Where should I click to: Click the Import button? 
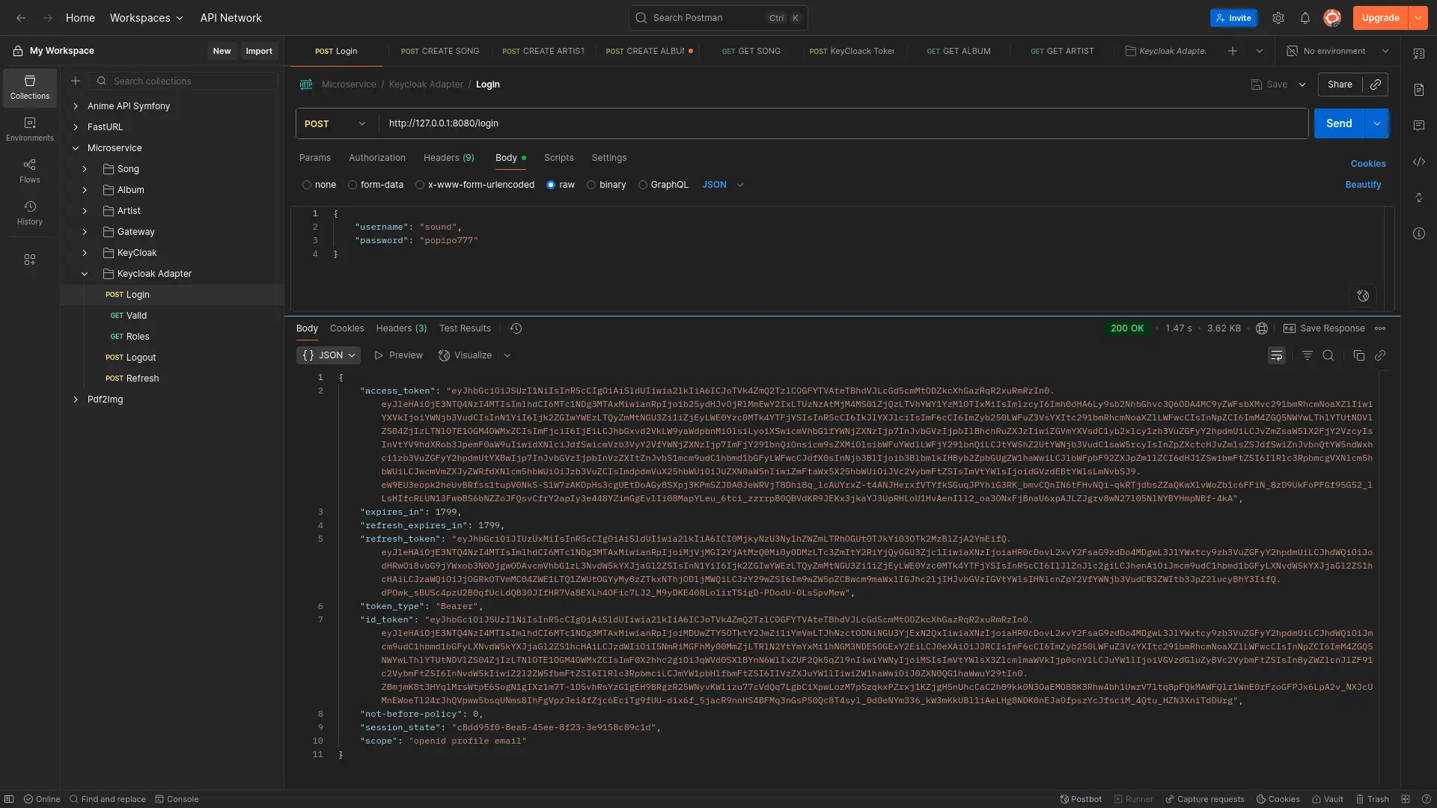[x=259, y=51]
